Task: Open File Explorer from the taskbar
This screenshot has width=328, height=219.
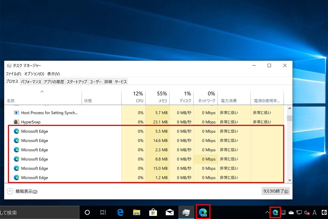Action: [x=137, y=212]
